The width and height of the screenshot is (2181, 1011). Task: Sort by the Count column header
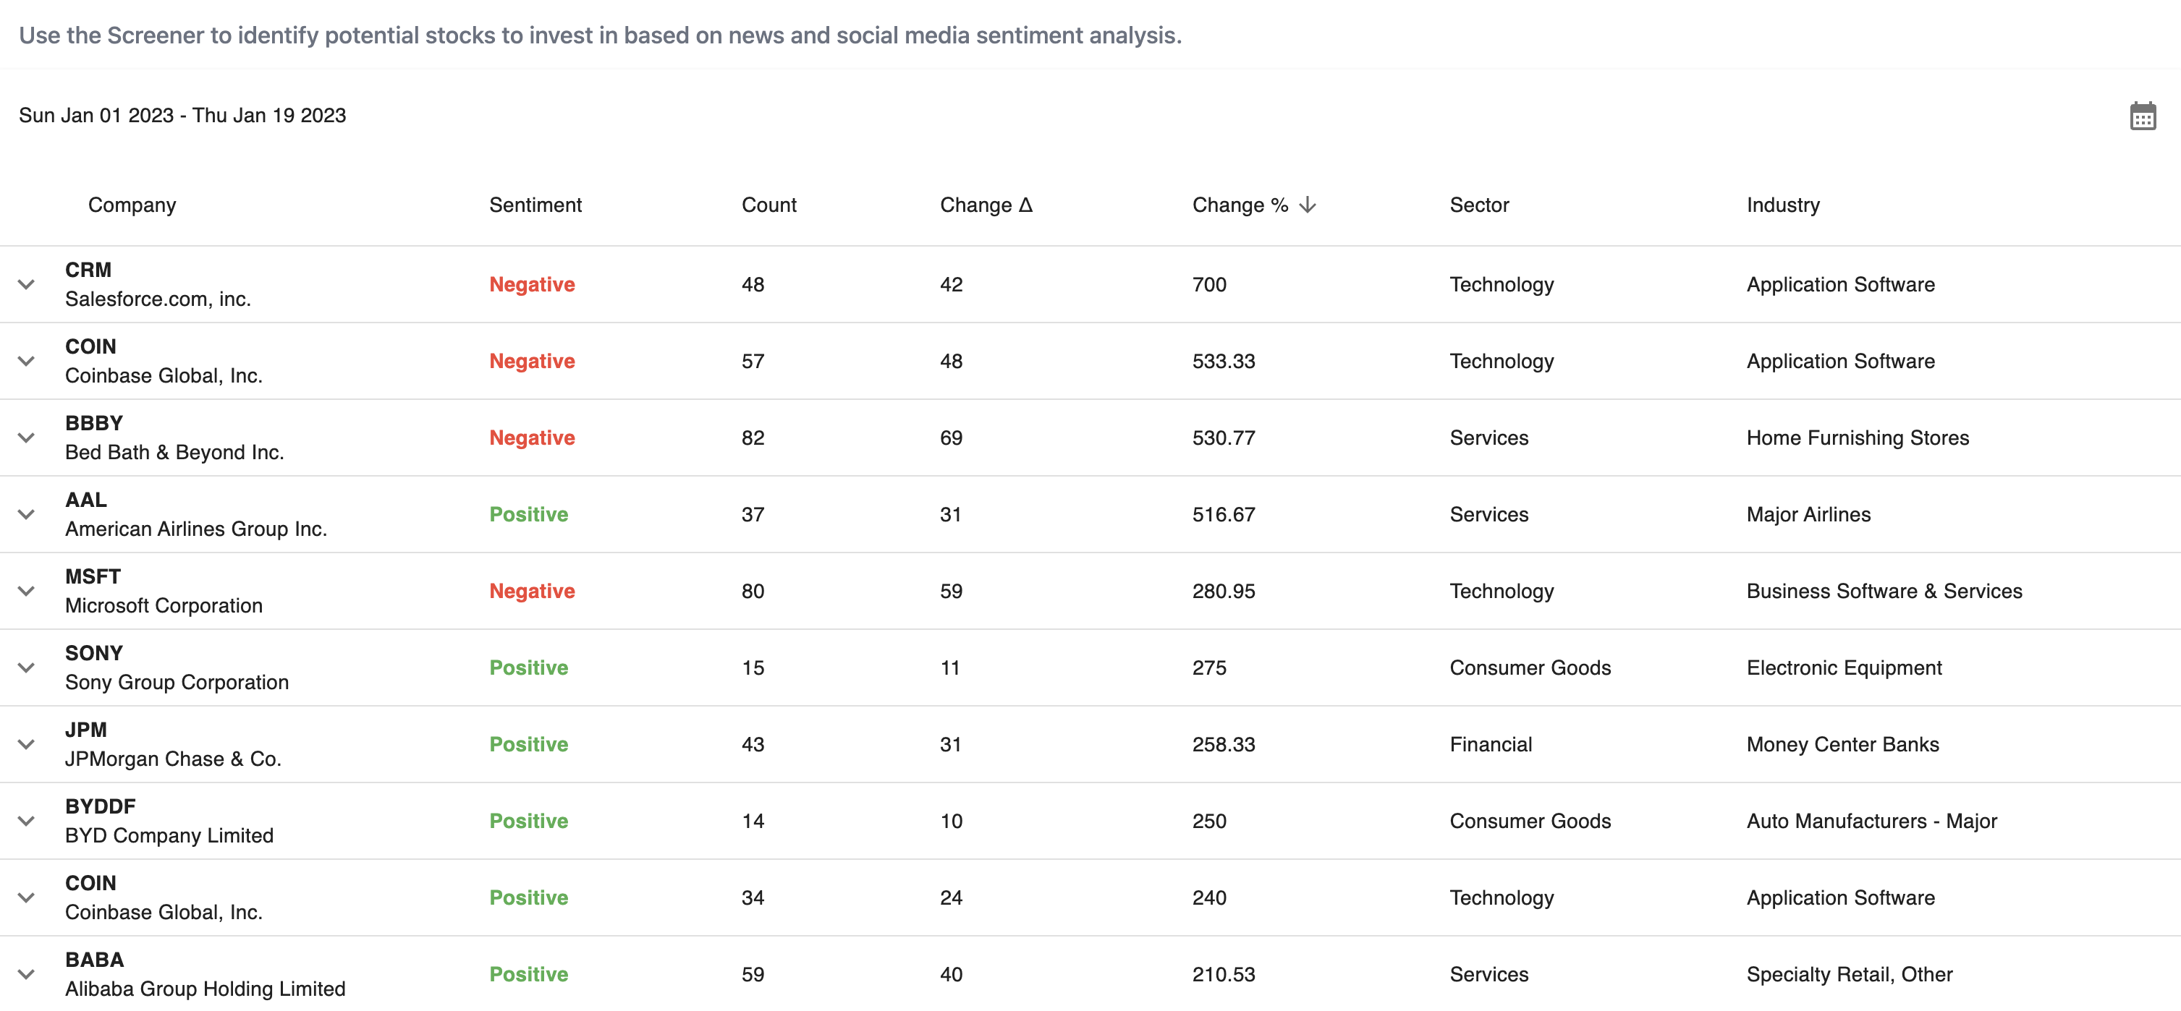click(768, 205)
